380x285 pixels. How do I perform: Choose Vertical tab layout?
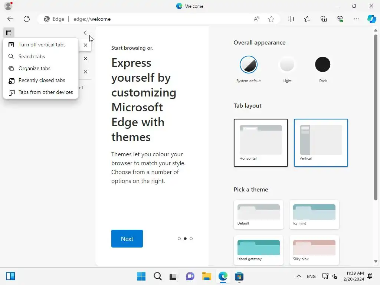pos(321,143)
